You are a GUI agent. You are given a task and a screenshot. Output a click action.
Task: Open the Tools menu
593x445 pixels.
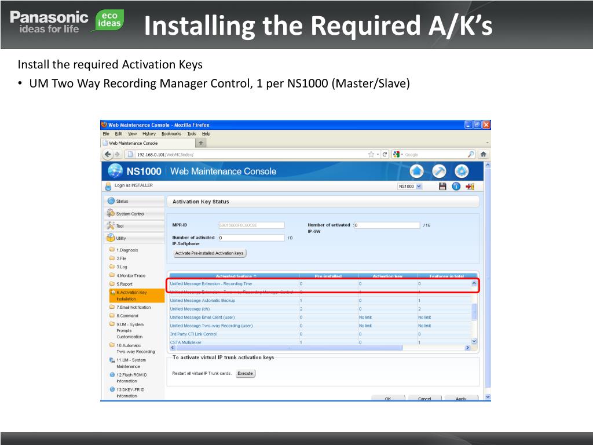pos(192,134)
